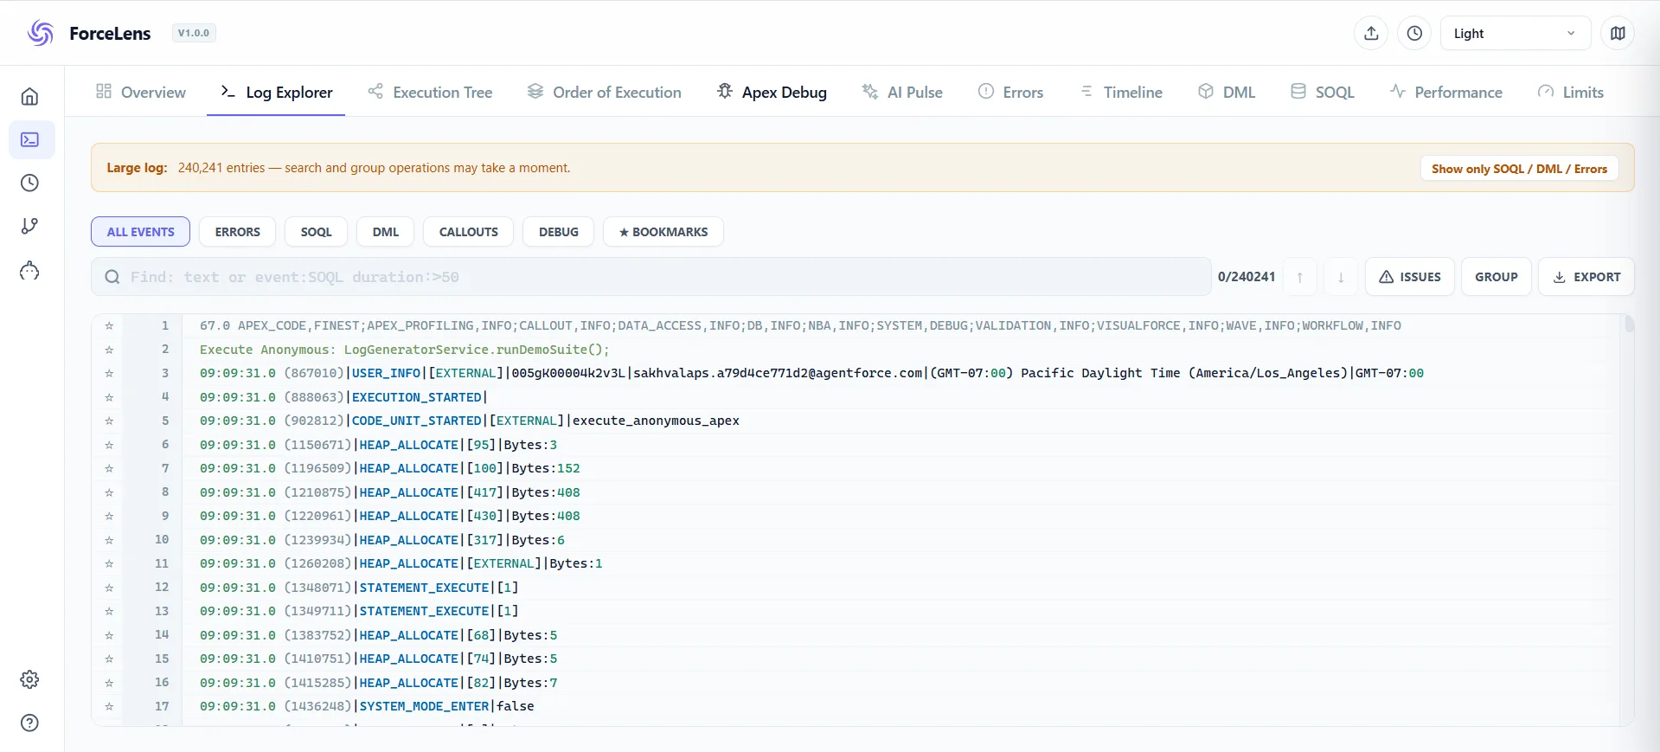Select the ALL EVENTS filter chip
This screenshot has width=1660, height=752.
pos(141,232)
